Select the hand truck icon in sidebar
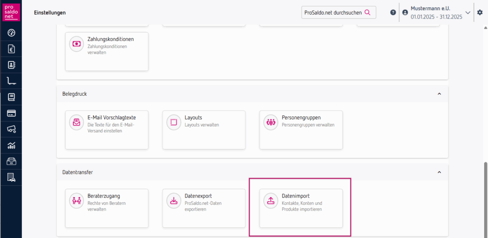This screenshot has height=238, width=488. click(11, 81)
